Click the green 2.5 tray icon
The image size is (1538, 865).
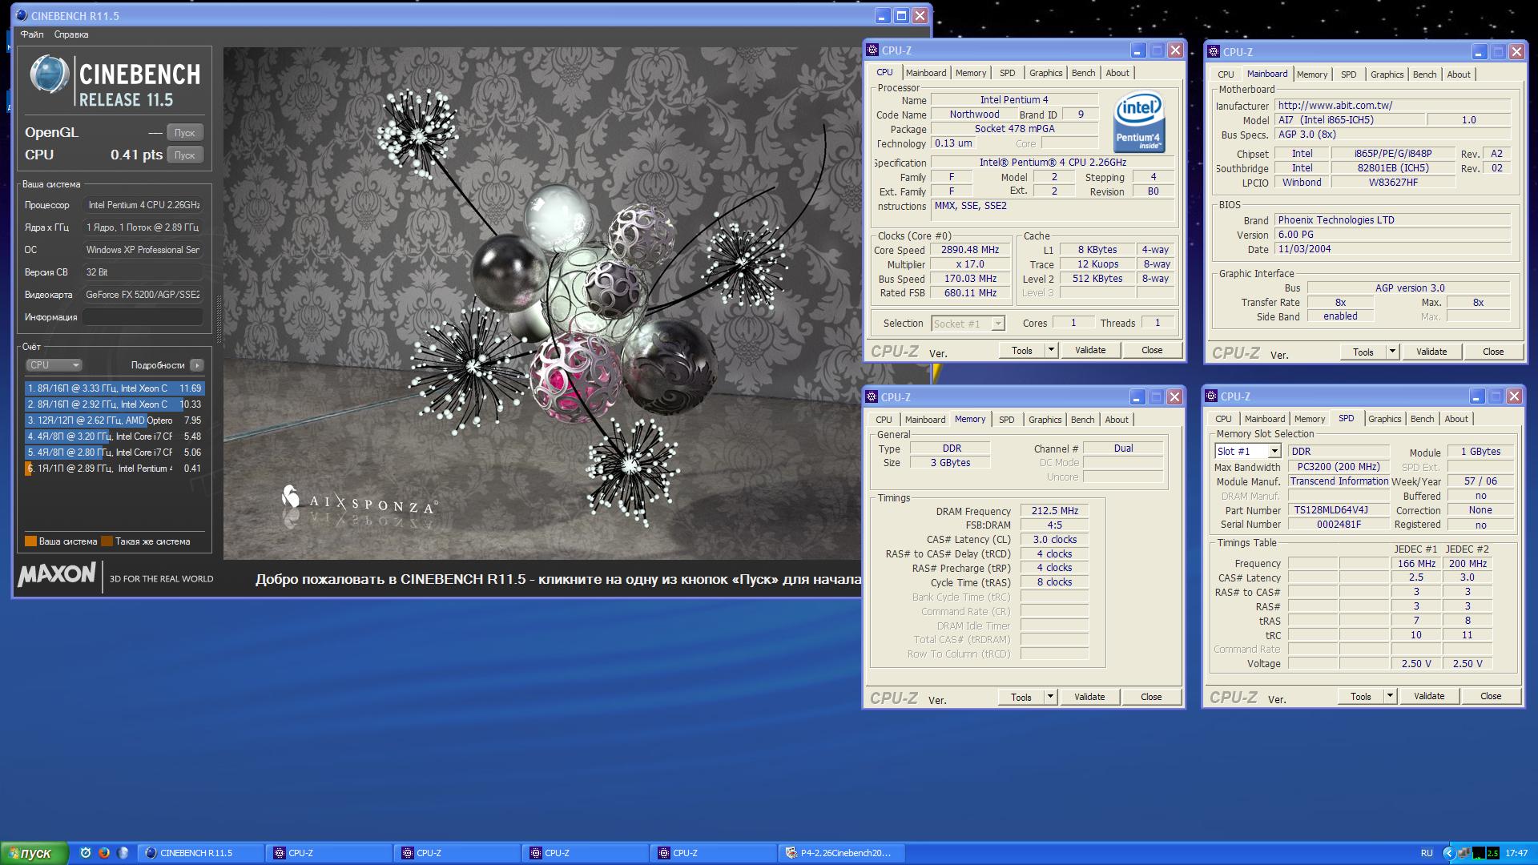1492,853
